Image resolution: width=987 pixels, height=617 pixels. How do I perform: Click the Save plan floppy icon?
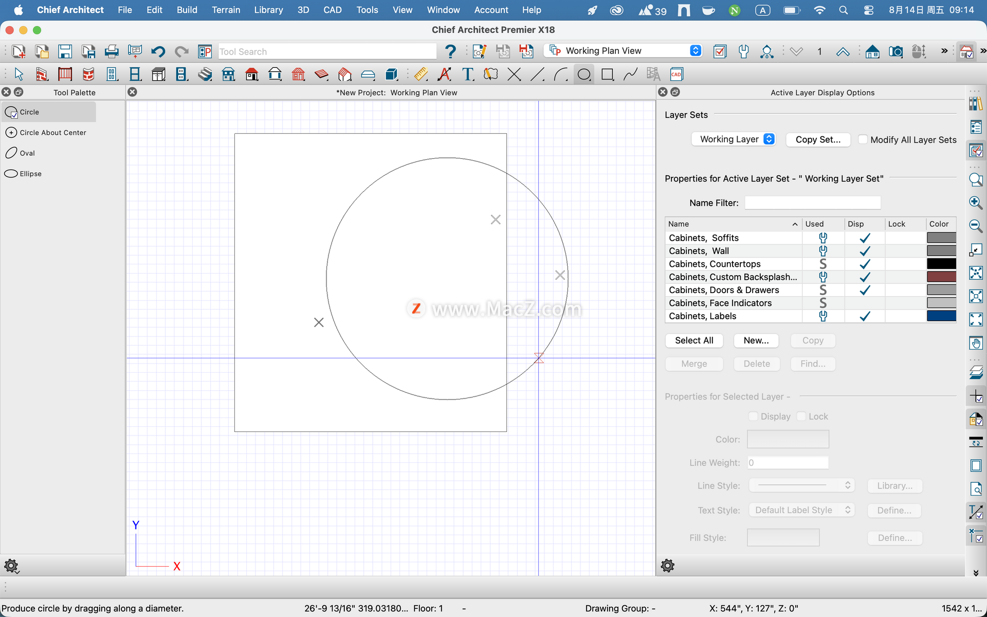65,51
